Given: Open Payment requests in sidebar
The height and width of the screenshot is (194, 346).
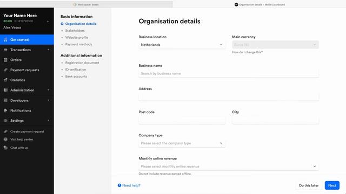Looking at the screenshot, I should pyautogui.click(x=27, y=70).
